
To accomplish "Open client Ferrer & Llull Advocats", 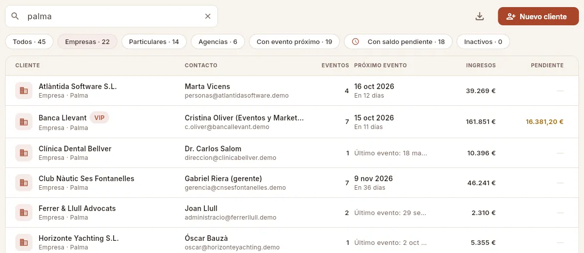I will point(77,208).
